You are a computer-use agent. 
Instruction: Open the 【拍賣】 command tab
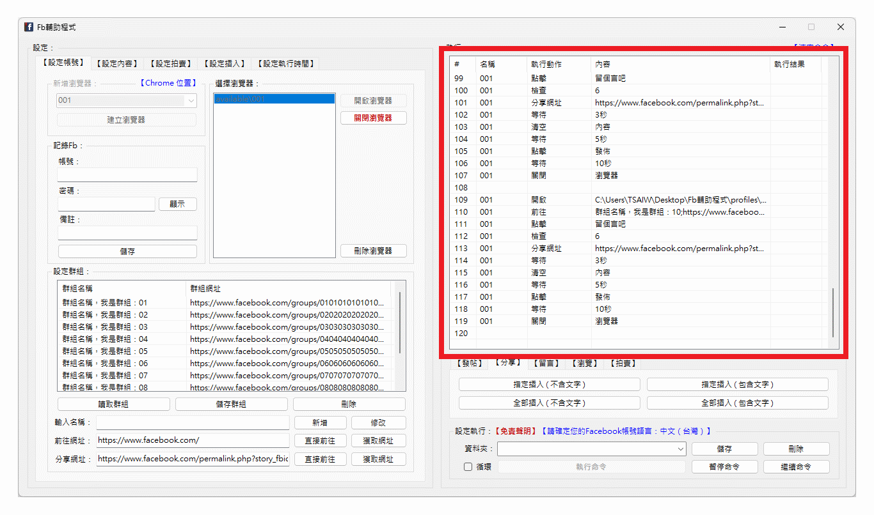tap(623, 363)
